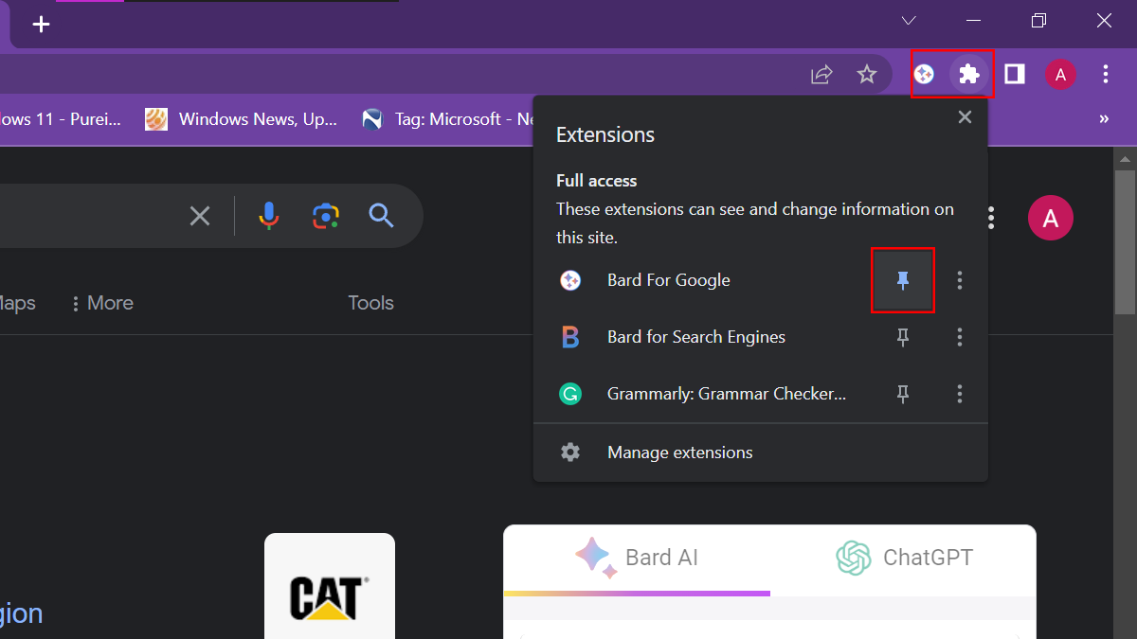The image size is (1137, 639).
Task: Open Manage extensions
Action: [x=679, y=453]
